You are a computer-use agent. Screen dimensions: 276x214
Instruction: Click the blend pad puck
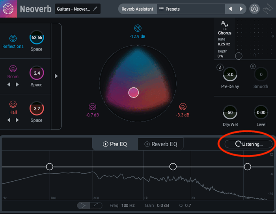point(134,92)
